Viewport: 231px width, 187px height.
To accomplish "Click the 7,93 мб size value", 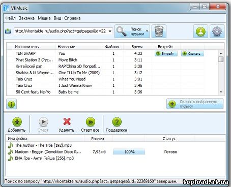I will (99, 152).
